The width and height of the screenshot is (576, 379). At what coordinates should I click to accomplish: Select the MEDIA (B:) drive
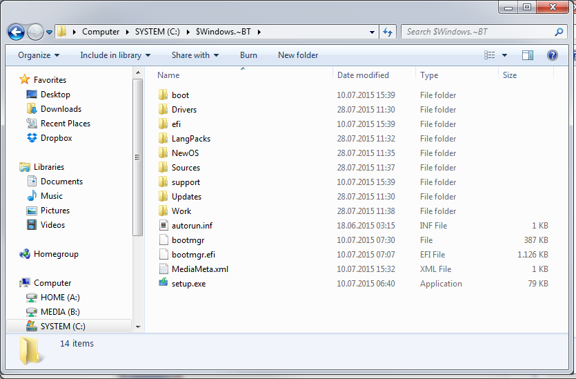(x=60, y=312)
